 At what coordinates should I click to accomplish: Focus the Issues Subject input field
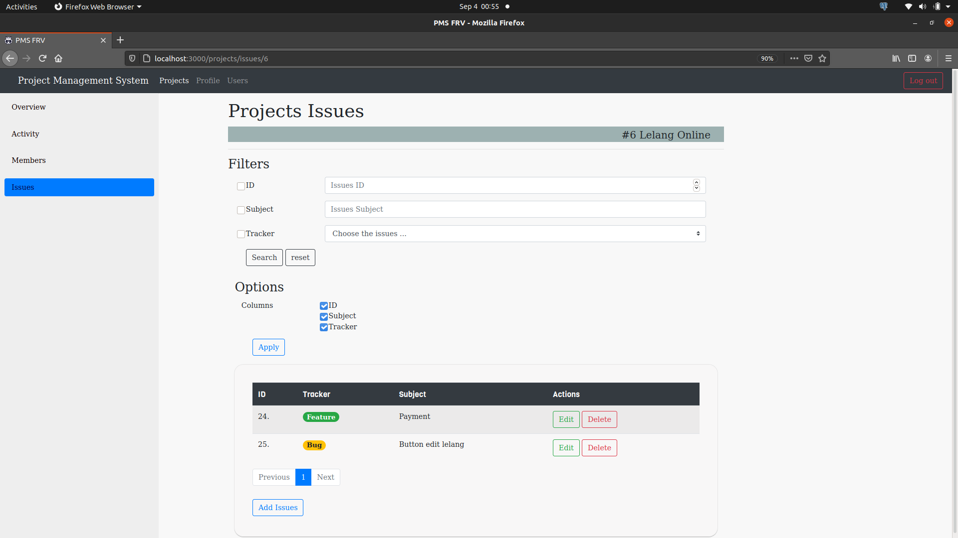[x=515, y=209]
